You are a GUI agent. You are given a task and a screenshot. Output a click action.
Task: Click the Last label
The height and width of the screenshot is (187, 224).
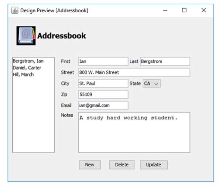tap(134, 61)
